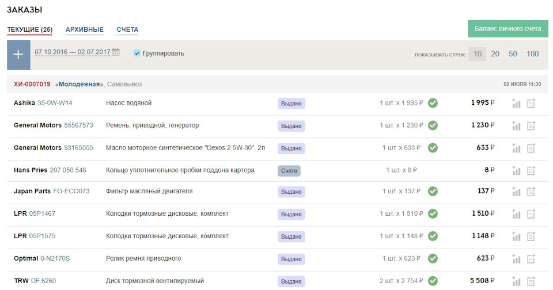The image size is (553, 290).
Task: Select text 'Фильтр масляный двигателя'
Action: [x=149, y=192]
